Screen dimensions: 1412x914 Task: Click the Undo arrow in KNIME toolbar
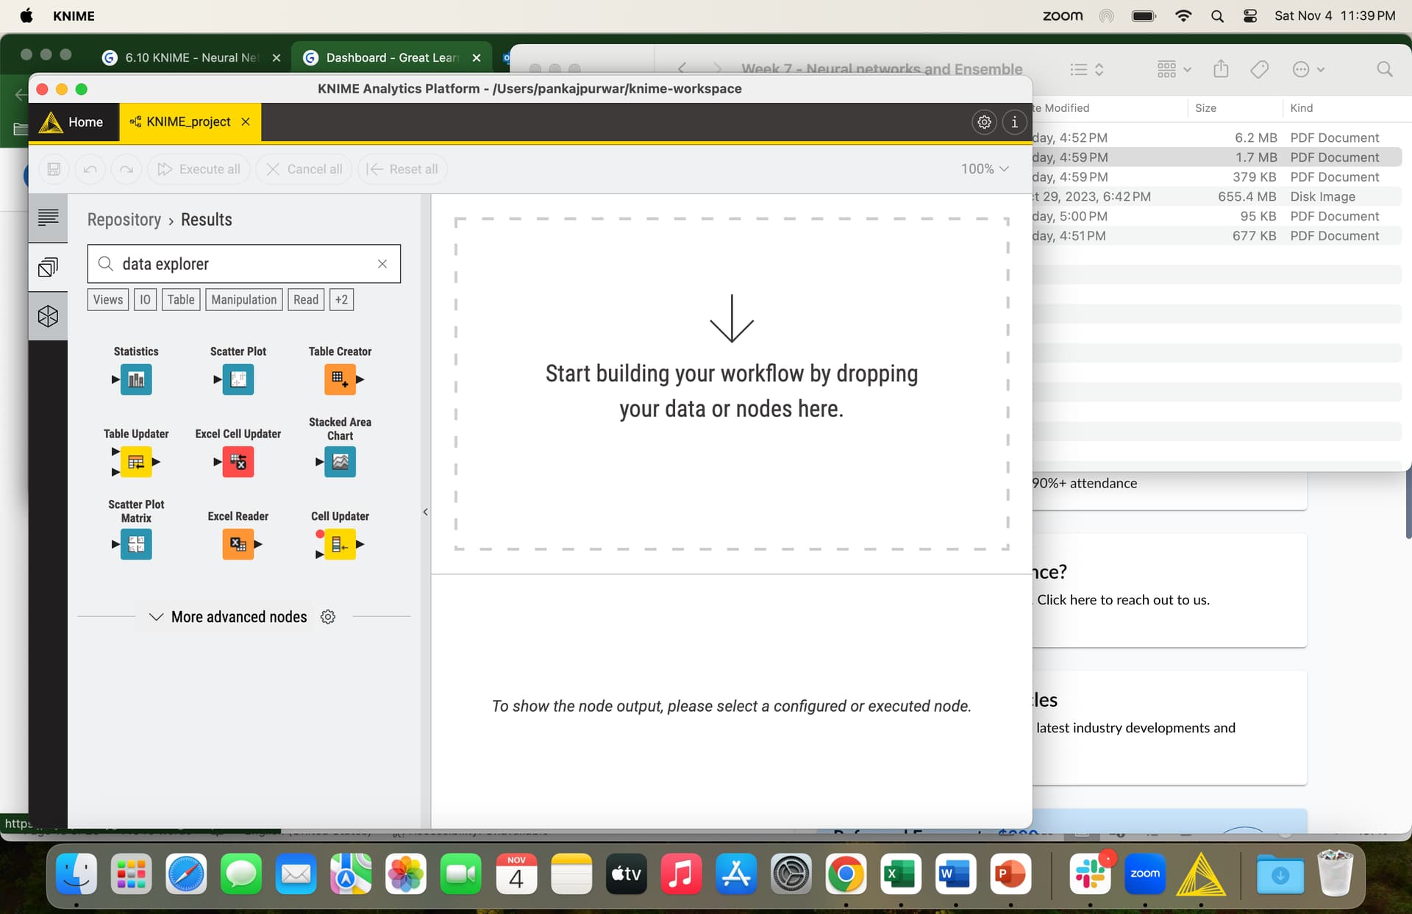pos(90,169)
